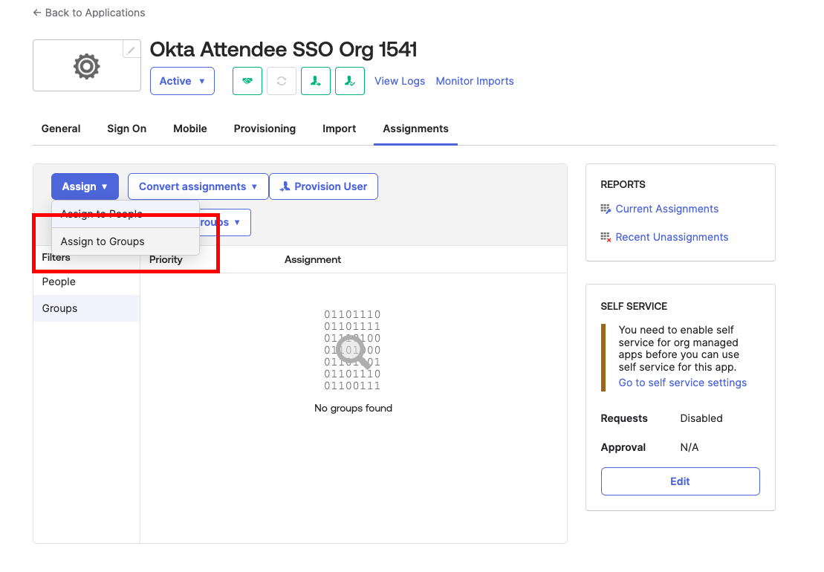Image resolution: width=824 pixels, height=572 pixels.
Task: Open the Active status dropdown
Action: pyautogui.click(x=182, y=81)
